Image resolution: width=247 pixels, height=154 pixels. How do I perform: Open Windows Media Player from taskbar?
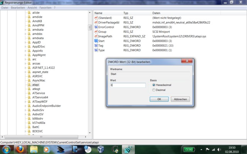click(46, 149)
